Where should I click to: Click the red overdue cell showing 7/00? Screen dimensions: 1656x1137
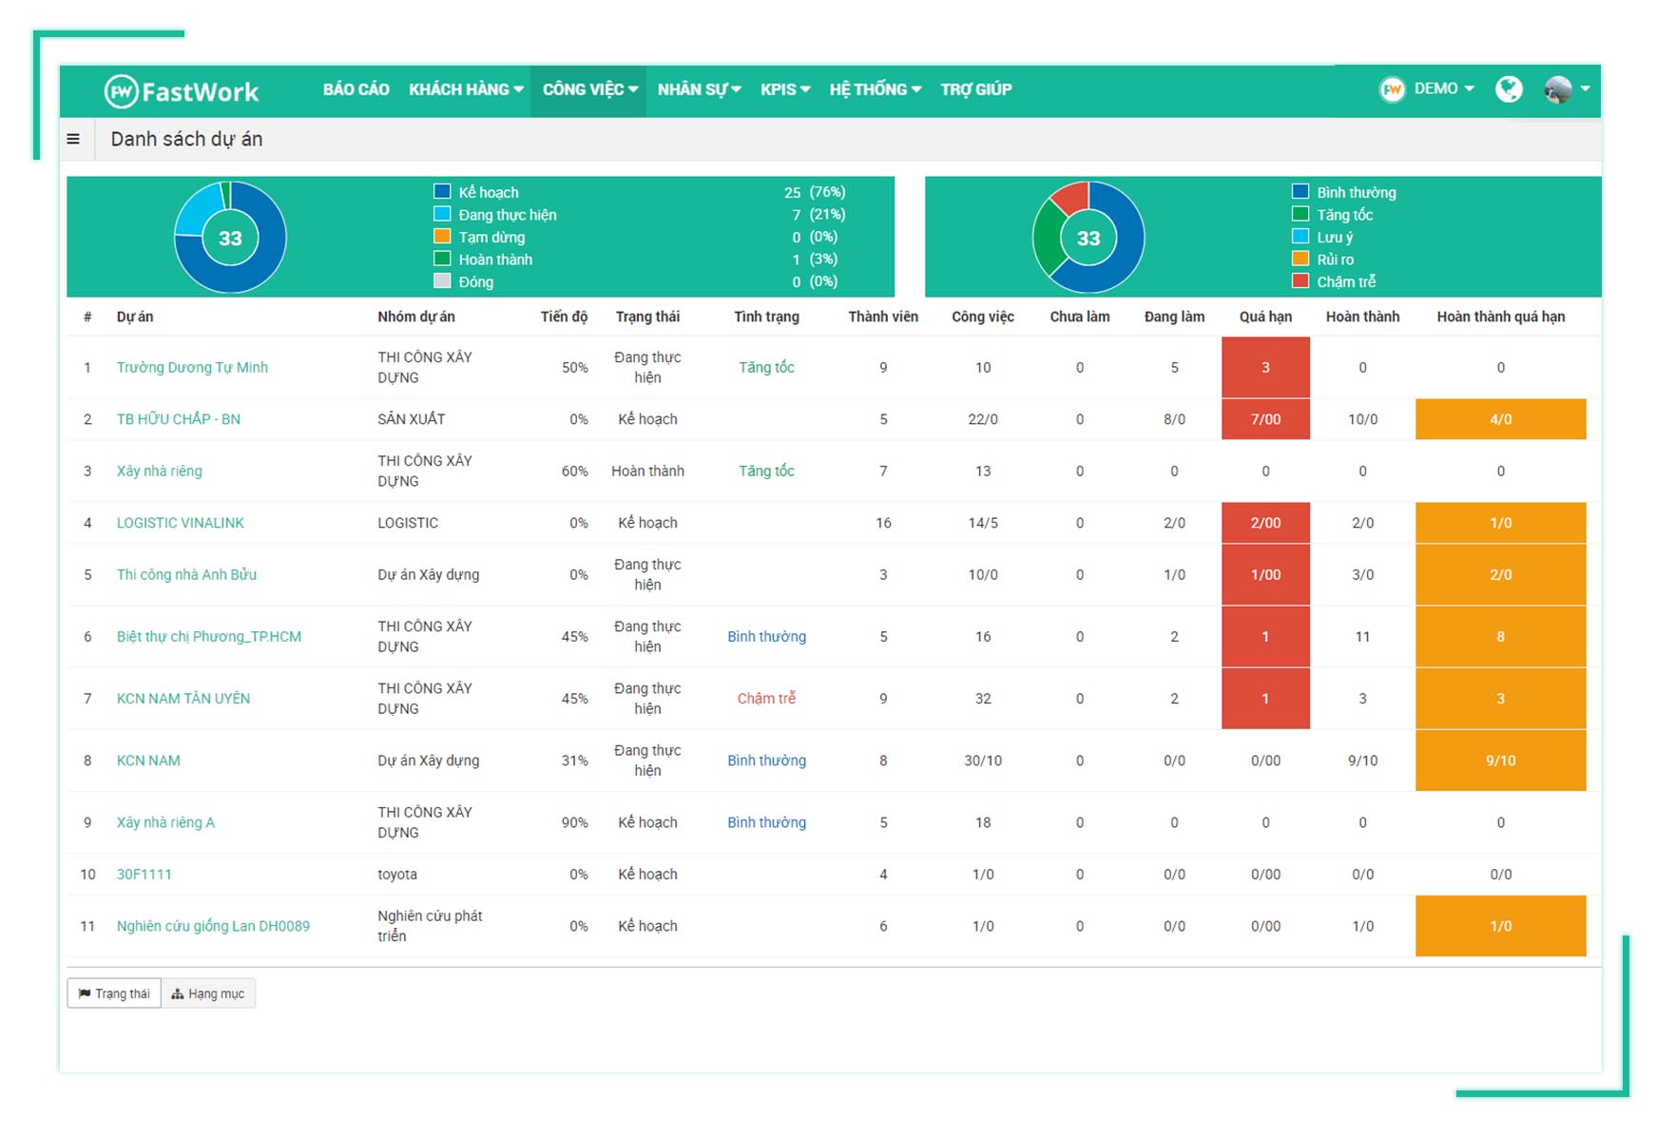[x=1265, y=419]
